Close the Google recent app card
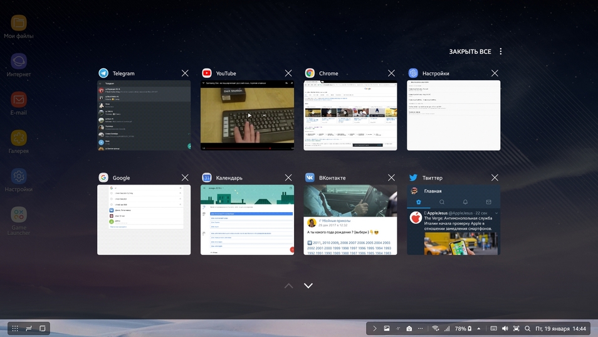Screen dimensions: 598x337 (x=185, y=178)
